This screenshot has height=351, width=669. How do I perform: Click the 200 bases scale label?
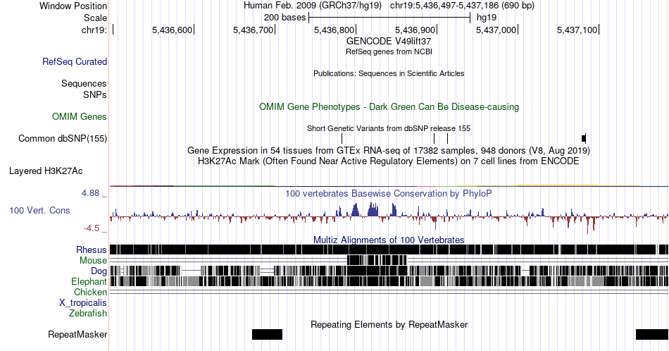285,18
